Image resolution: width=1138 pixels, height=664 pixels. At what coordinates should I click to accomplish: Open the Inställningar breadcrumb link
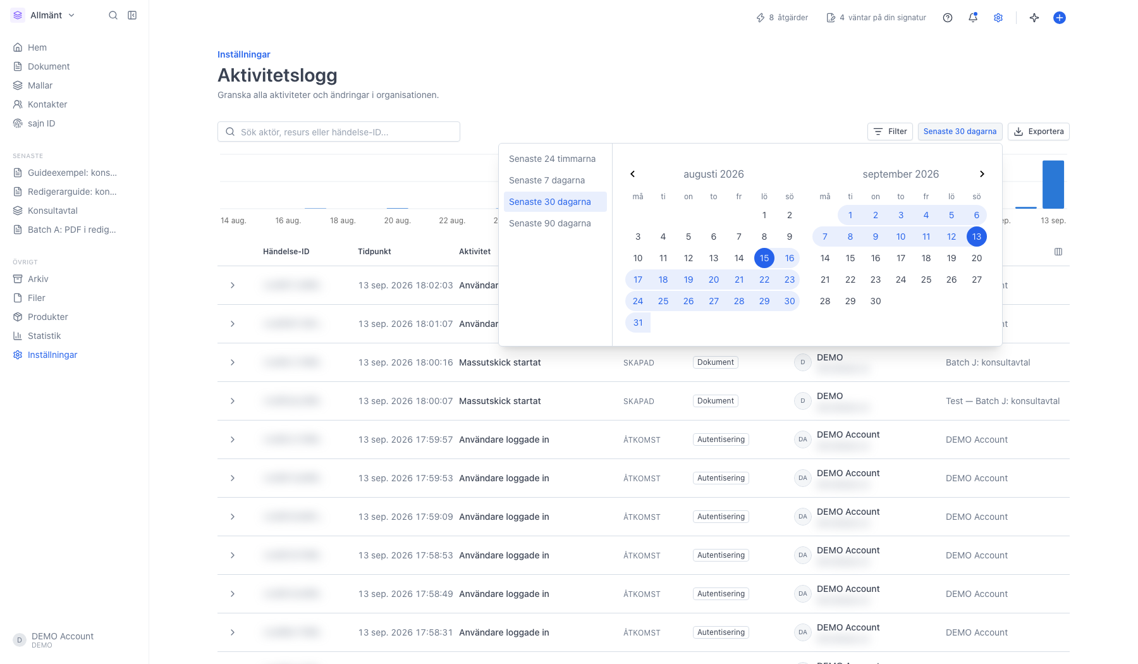pyautogui.click(x=244, y=54)
